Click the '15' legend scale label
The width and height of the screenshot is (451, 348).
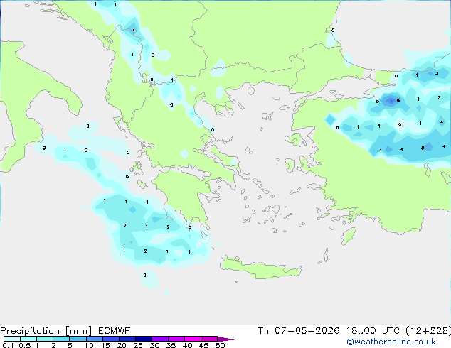tap(105, 345)
